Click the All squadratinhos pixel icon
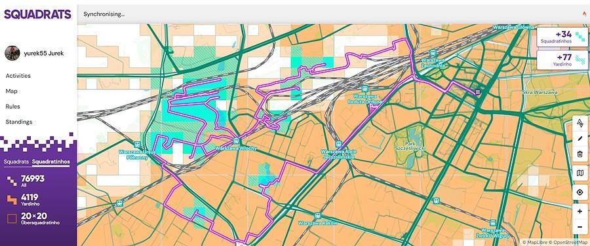This screenshot has width=590, height=246. click(x=12, y=181)
